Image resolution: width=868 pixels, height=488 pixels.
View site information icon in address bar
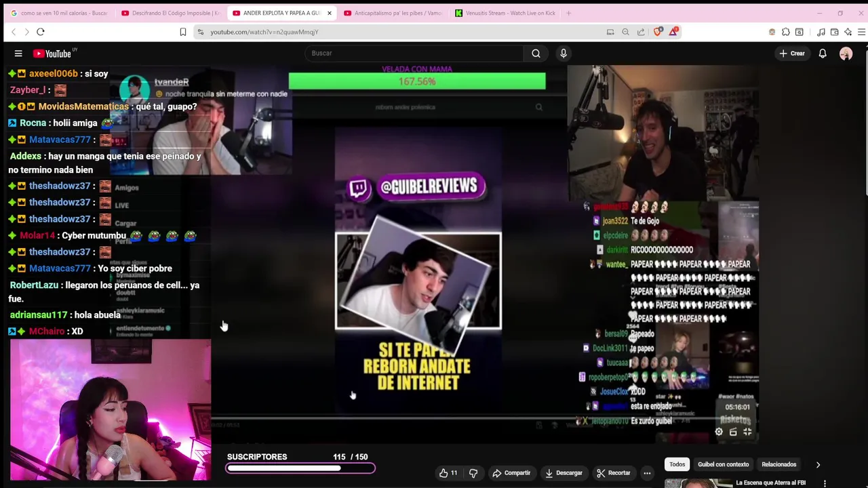point(201,32)
